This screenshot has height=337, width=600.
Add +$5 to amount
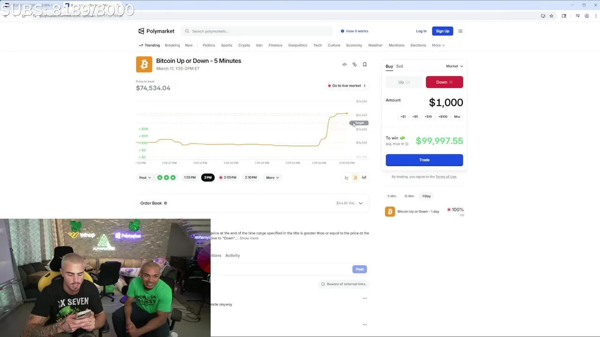(x=415, y=117)
